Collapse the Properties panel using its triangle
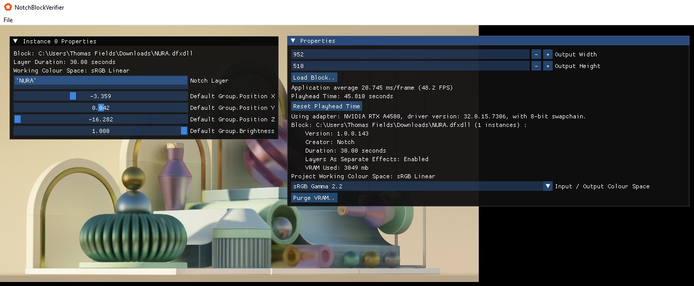The image size is (694, 286). pos(293,41)
